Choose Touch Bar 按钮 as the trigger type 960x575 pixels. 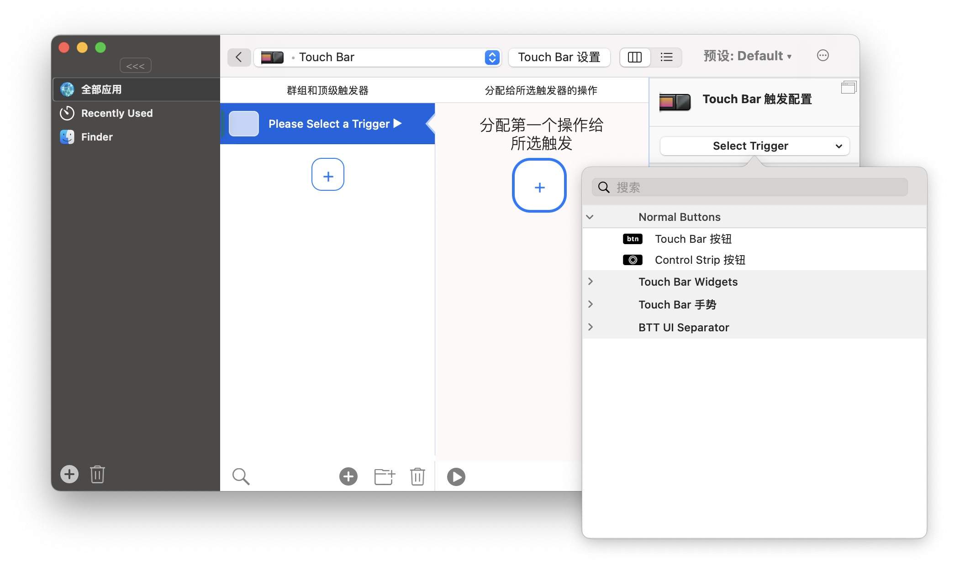point(693,239)
